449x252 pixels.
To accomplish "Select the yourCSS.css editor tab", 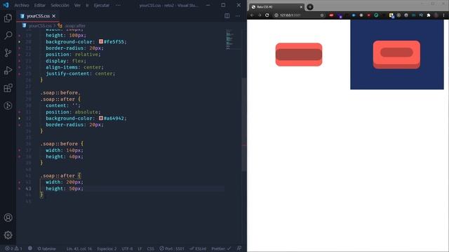I will [x=38, y=16].
